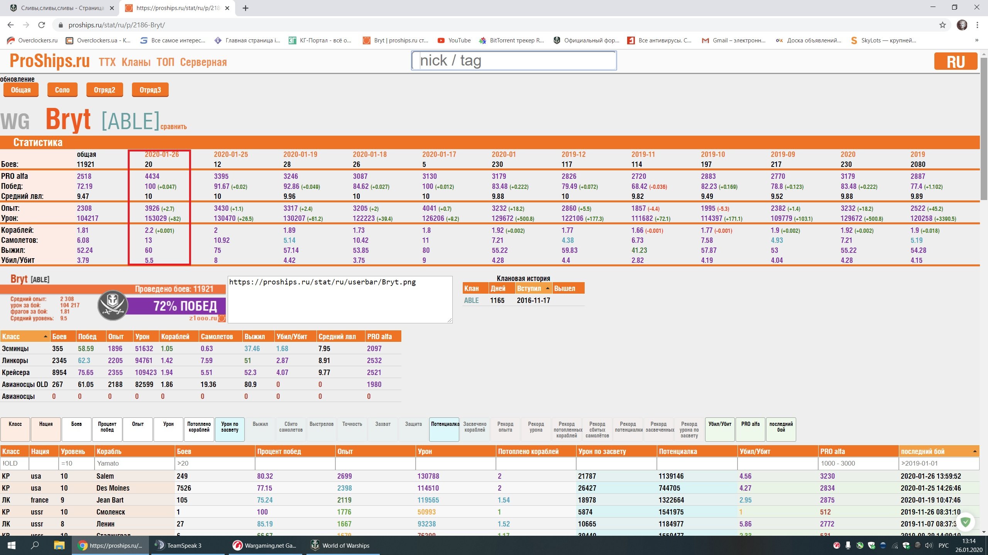Click the YouTube bookmark
Viewport: 988px width, 555px height.
454,40
